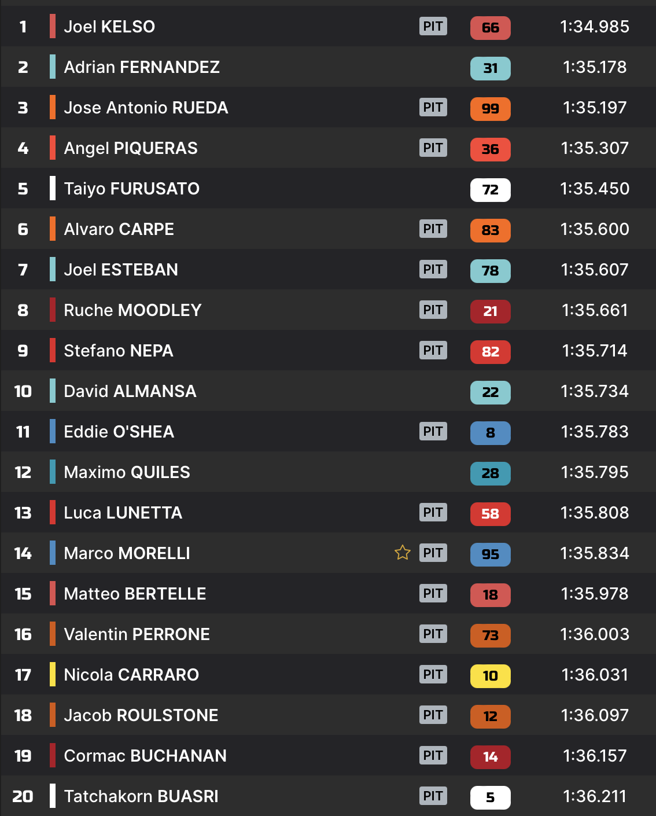Click the PIT tag for Nicola CARRARO
Image resolution: width=656 pixels, height=816 pixels.
coord(433,674)
